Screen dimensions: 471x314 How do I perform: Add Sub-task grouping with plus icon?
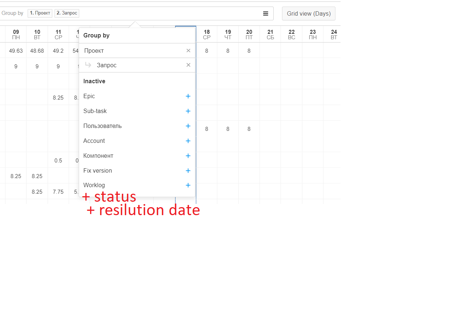pyautogui.click(x=188, y=111)
